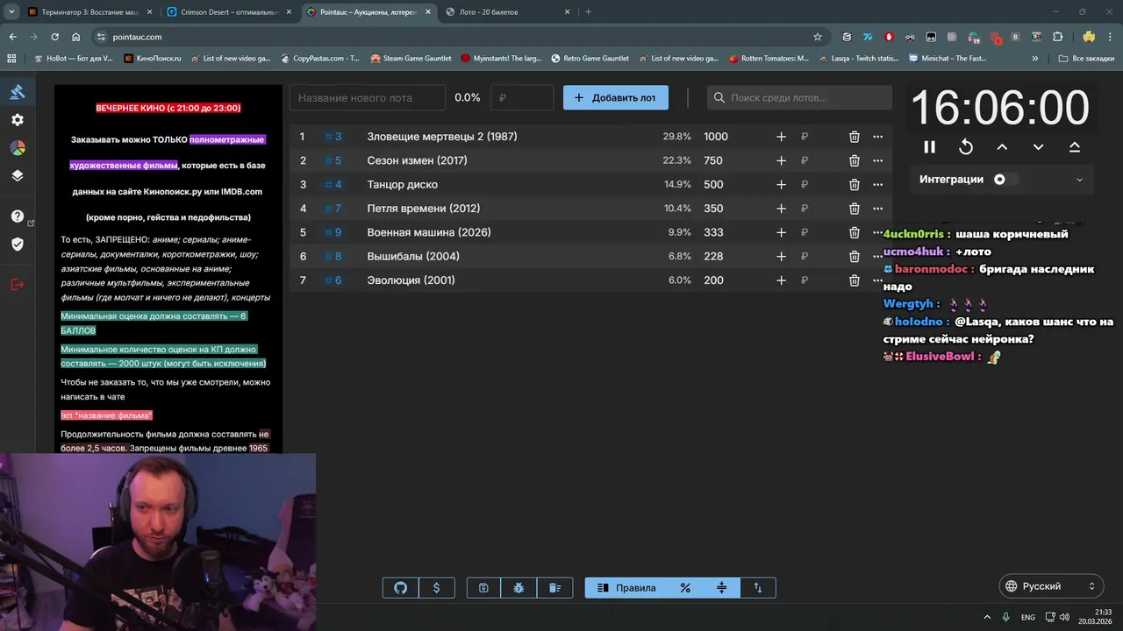Delete the Сезон измен (2017) lot
1123x631 pixels.
pyautogui.click(x=855, y=160)
